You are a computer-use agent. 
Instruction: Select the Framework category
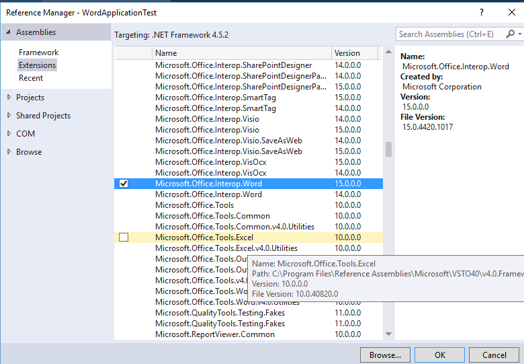[38, 52]
